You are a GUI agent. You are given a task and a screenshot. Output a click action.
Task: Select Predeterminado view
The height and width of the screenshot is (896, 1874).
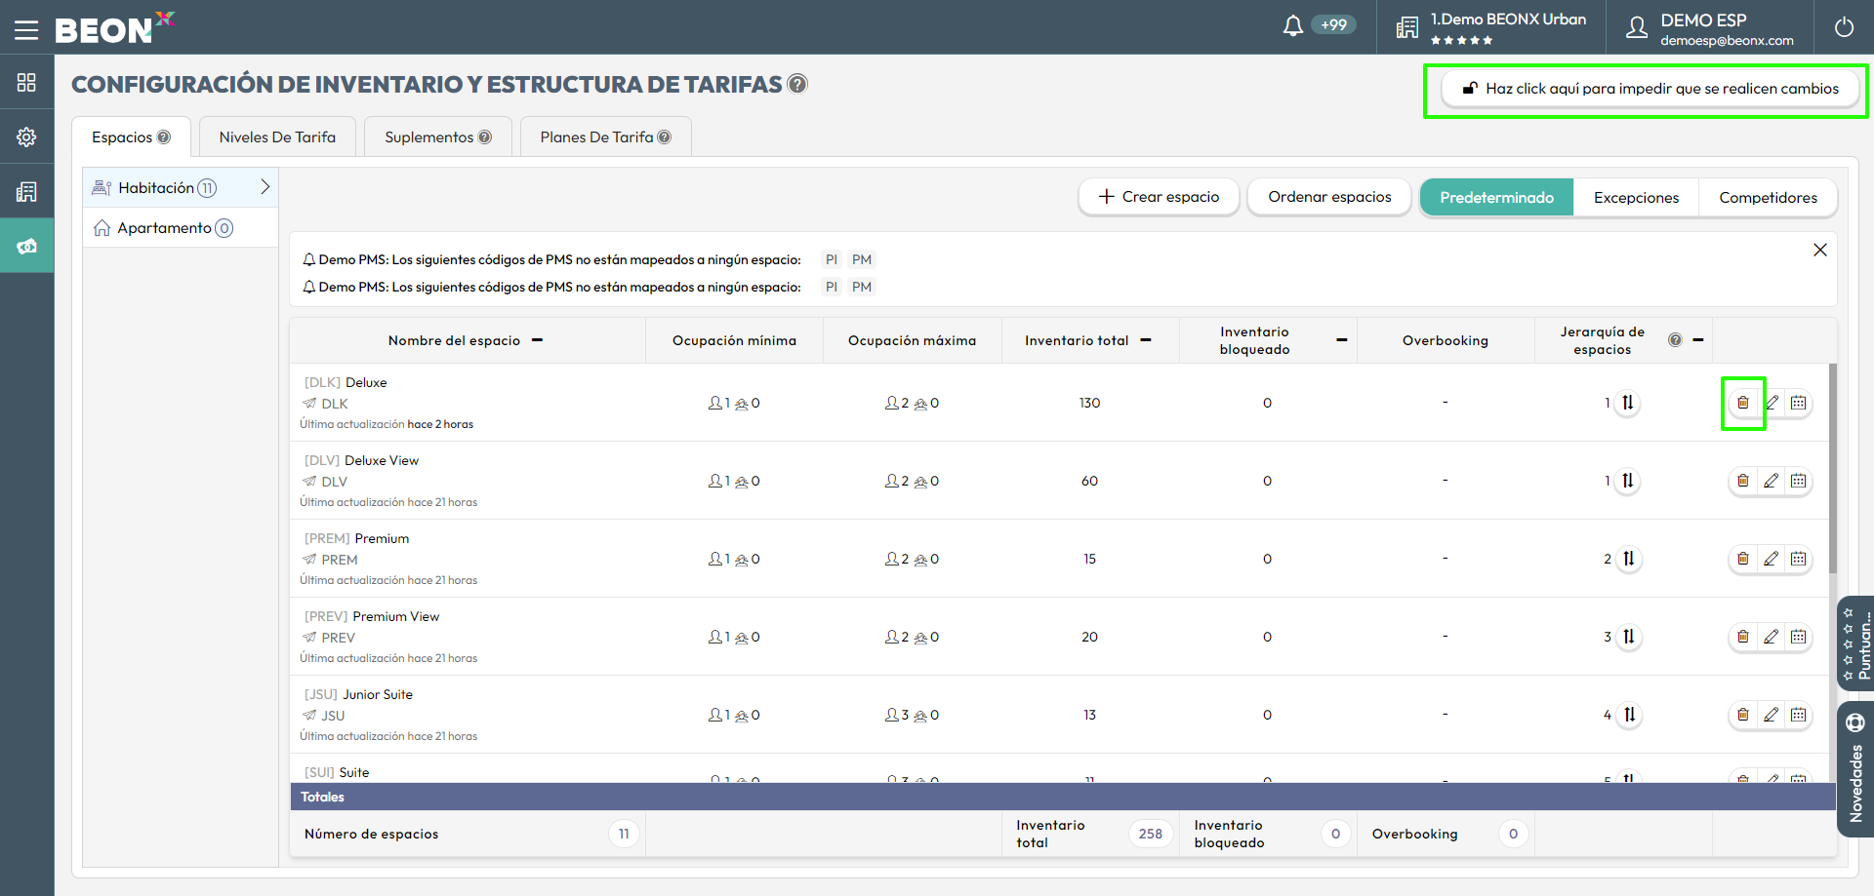point(1496,198)
